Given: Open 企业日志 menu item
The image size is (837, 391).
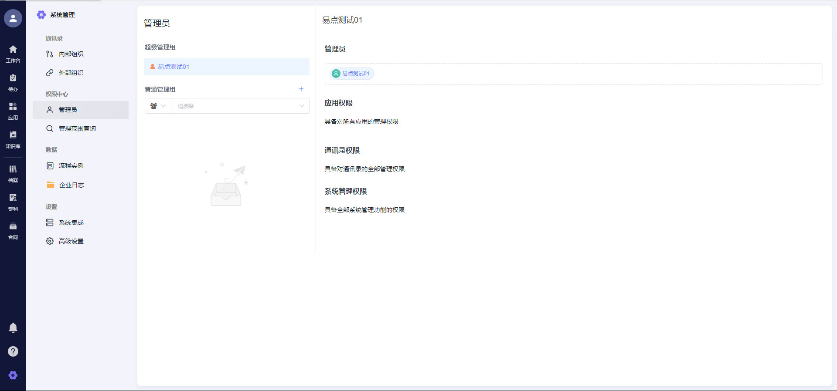Looking at the screenshot, I should point(71,185).
